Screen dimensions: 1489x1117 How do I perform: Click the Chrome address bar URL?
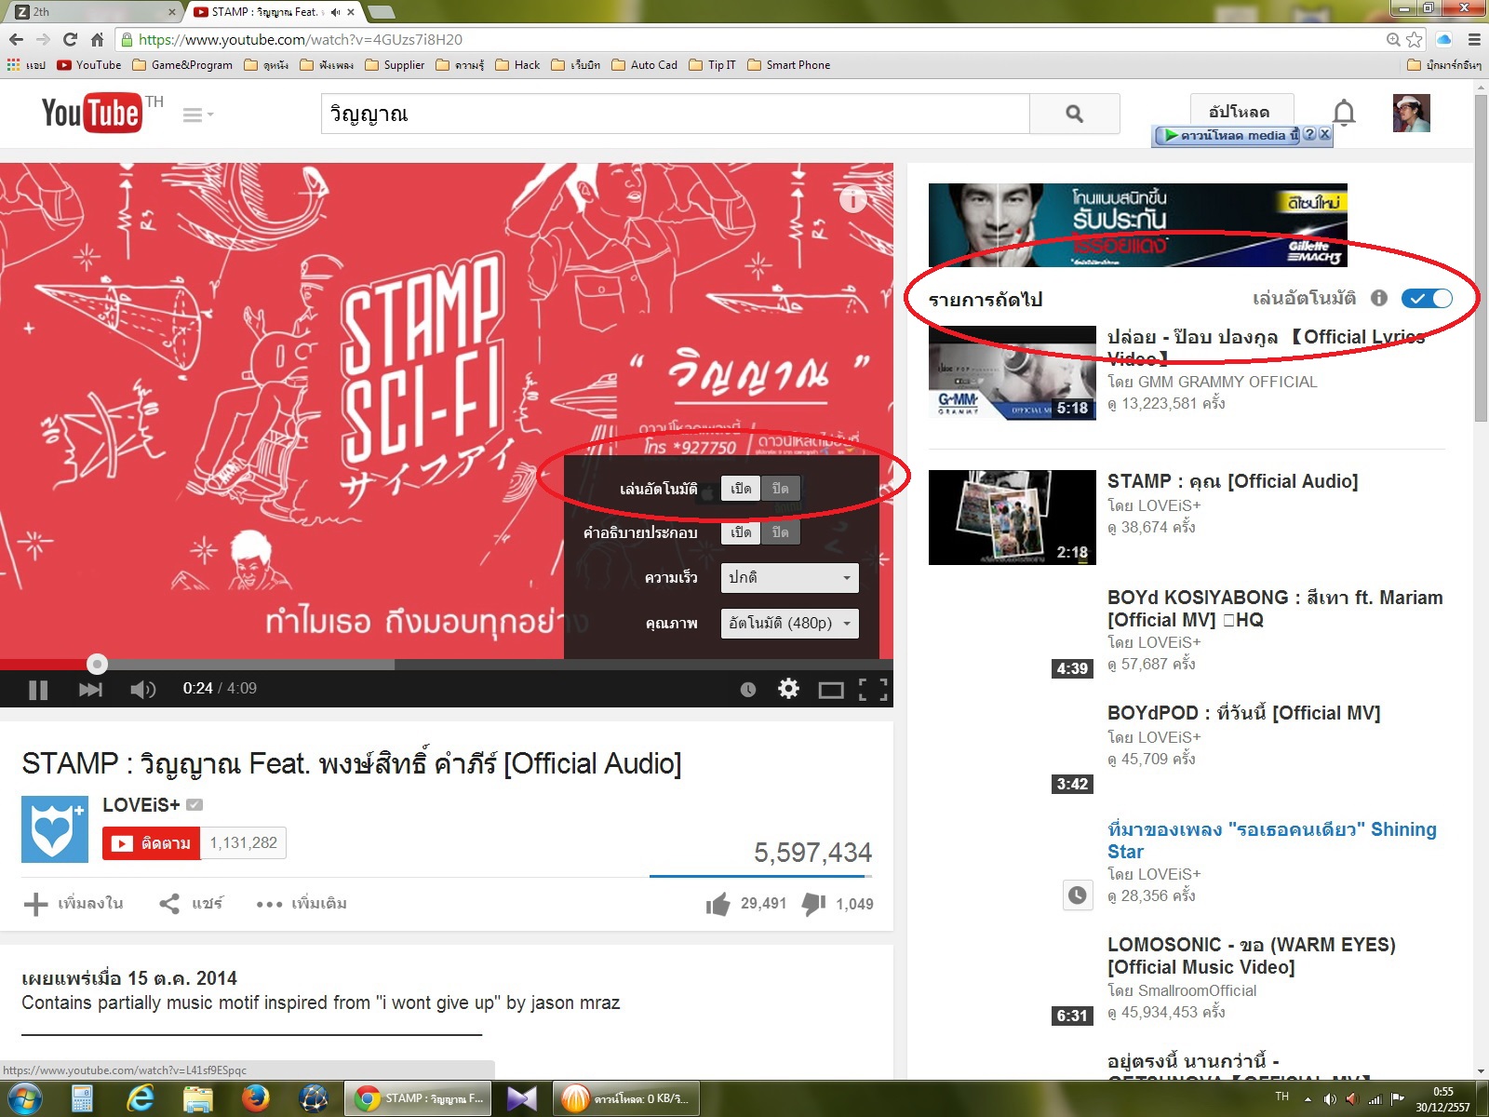click(301, 39)
